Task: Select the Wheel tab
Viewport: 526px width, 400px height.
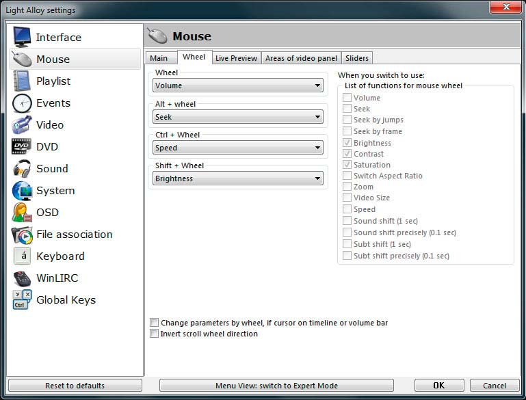Action: pyautogui.click(x=194, y=57)
